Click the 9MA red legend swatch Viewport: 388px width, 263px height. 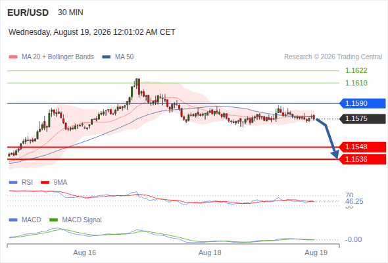45,183
